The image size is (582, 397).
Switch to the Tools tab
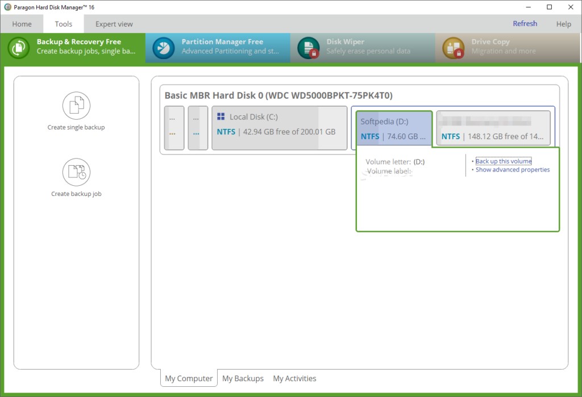point(64,24)
